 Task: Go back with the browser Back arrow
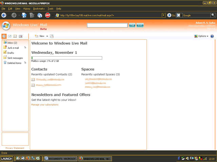4,15
